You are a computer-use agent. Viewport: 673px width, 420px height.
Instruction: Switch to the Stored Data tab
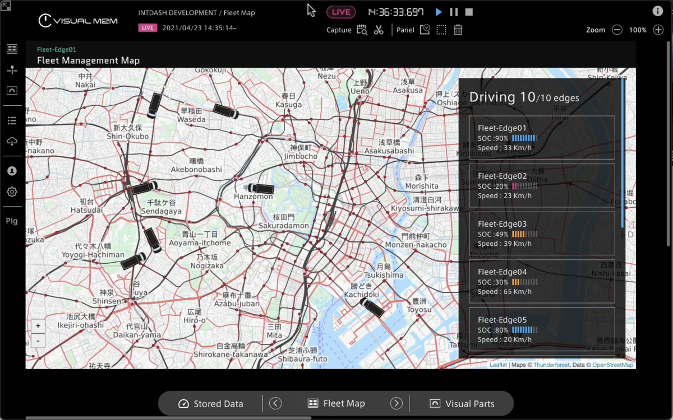[211, 403]
